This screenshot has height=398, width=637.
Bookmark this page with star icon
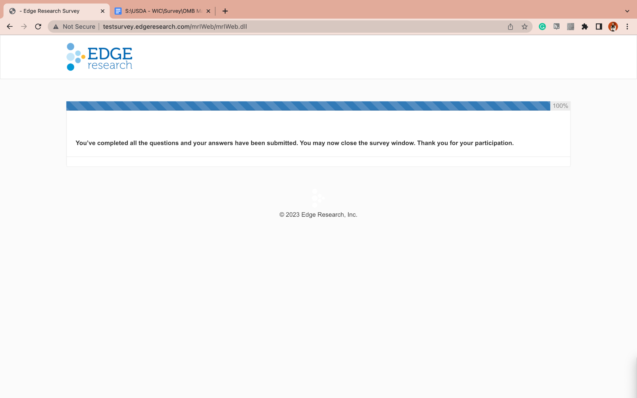pos(525,27)
